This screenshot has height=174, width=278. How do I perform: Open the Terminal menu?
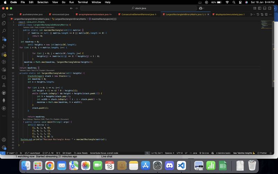coord(82,2)
